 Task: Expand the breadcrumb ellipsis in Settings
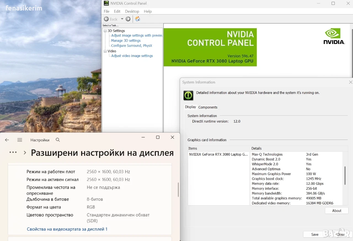coord(13,152)
